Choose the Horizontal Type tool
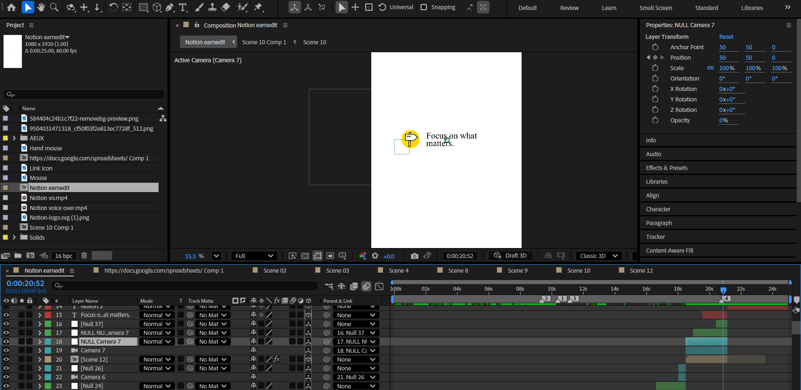 point(183,7)
